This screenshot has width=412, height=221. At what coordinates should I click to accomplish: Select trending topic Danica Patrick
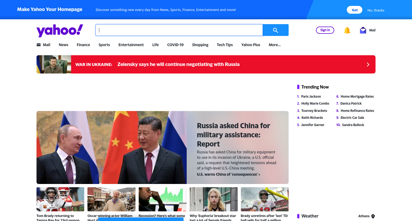coord(351,104)
